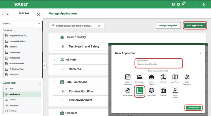Pick the Point Cloud application icon

(152, 91)
